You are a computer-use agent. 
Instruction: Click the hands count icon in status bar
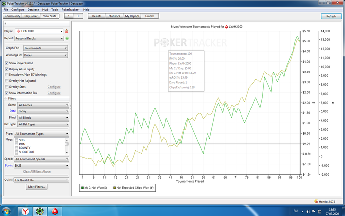coord(316,201)
